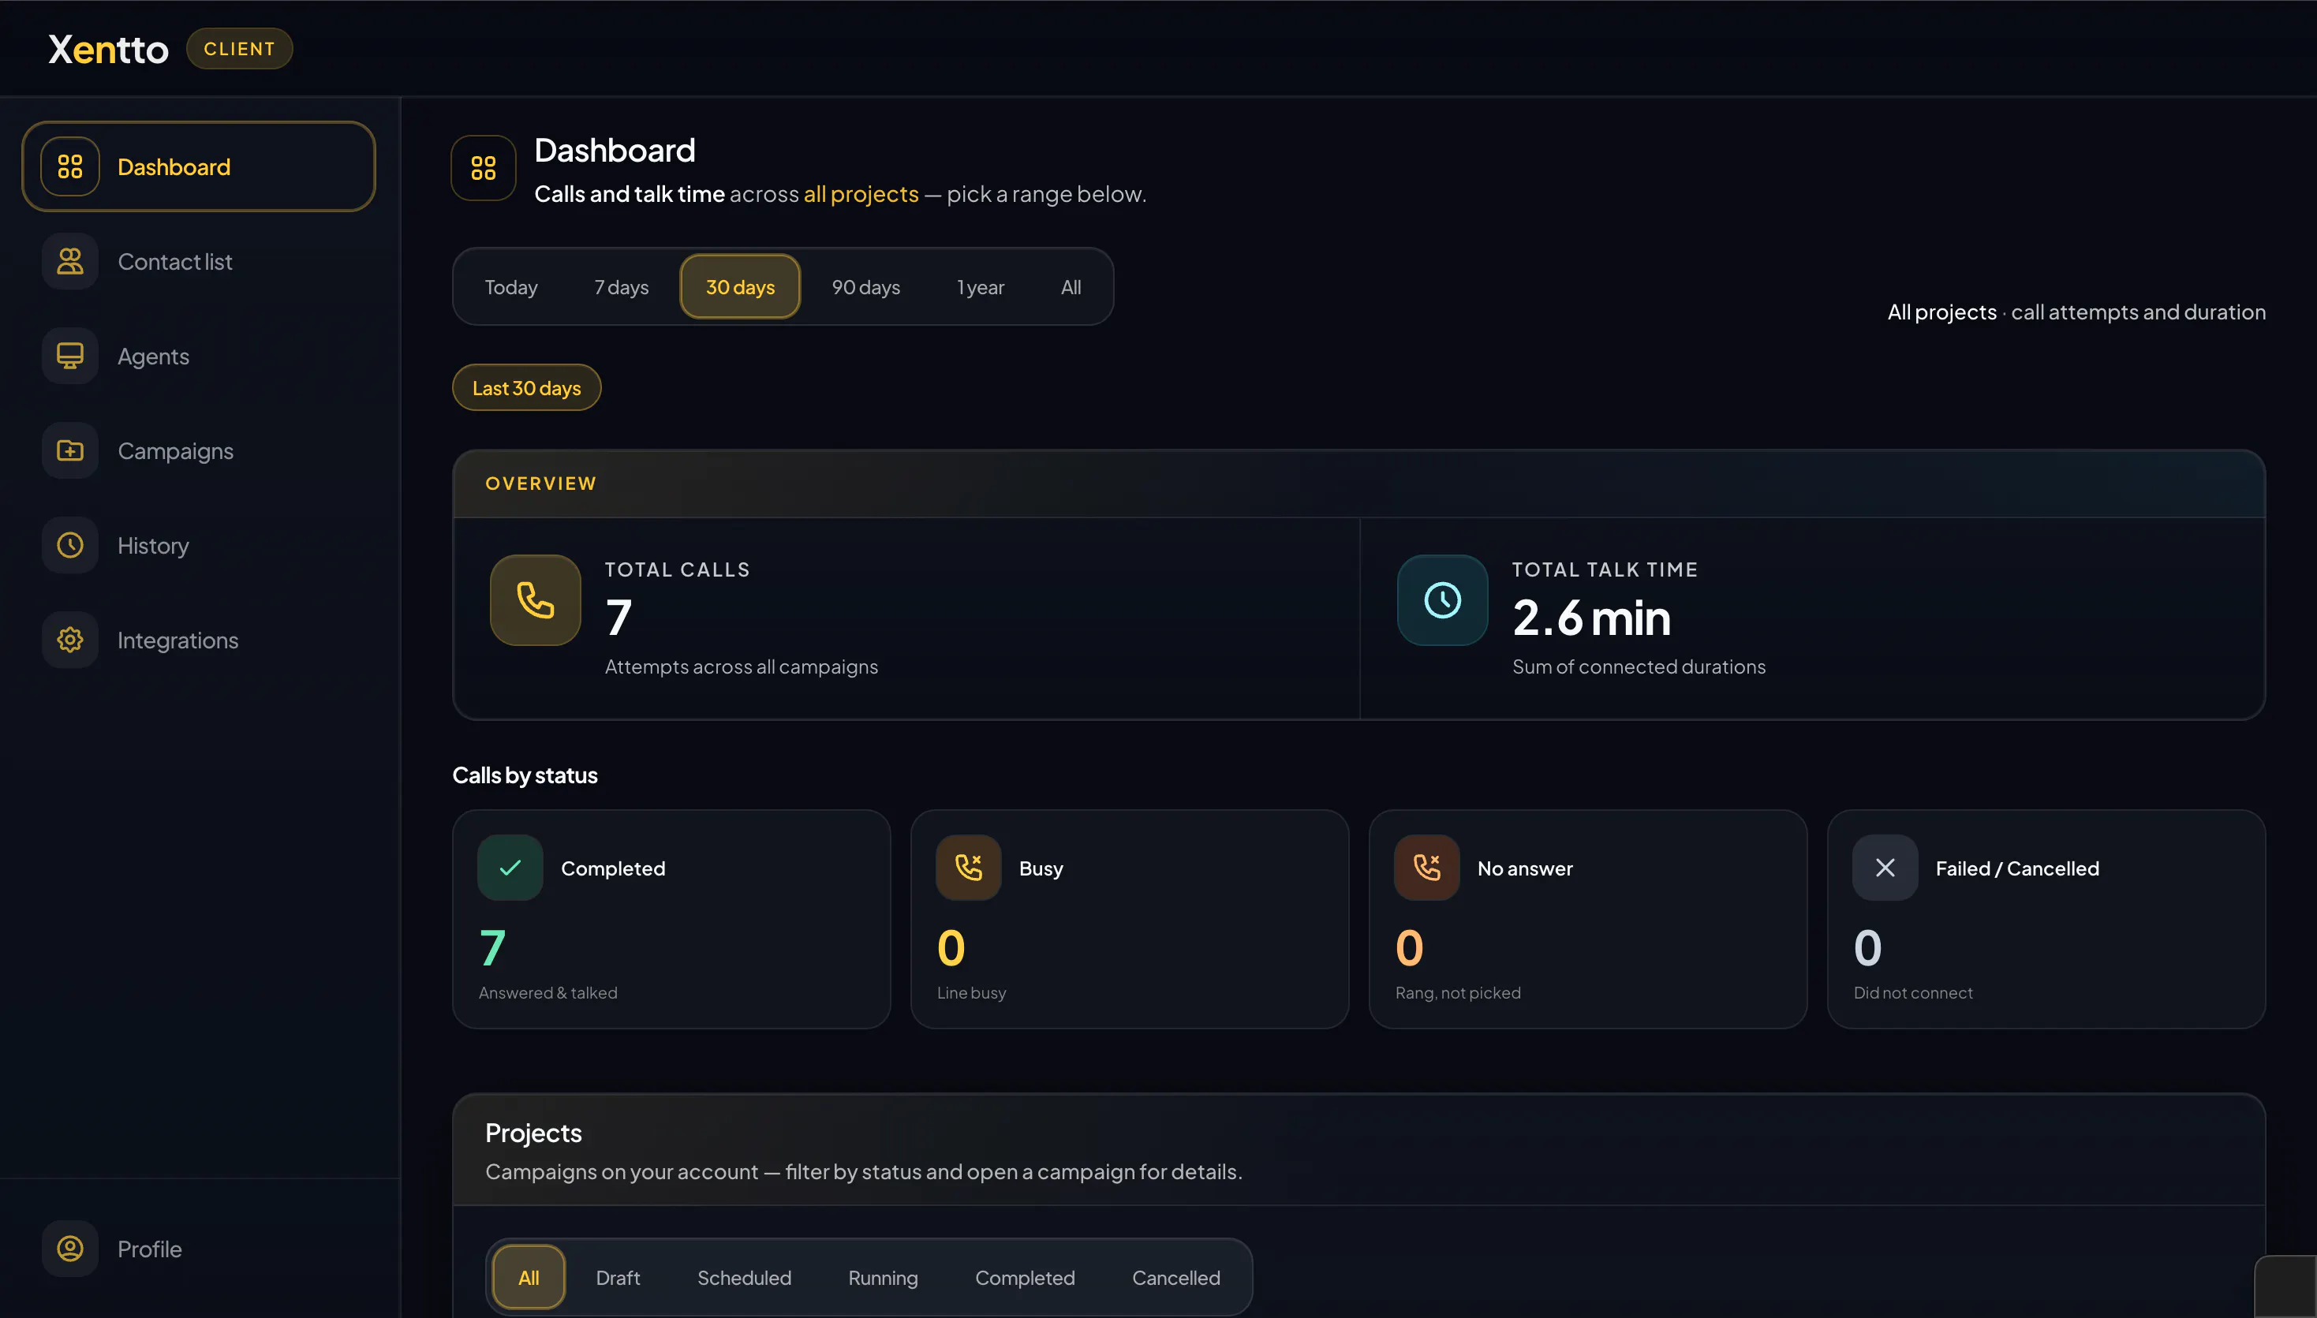
Task: Click the Campaigns folder-plus icon
Action: click(69, 451)
